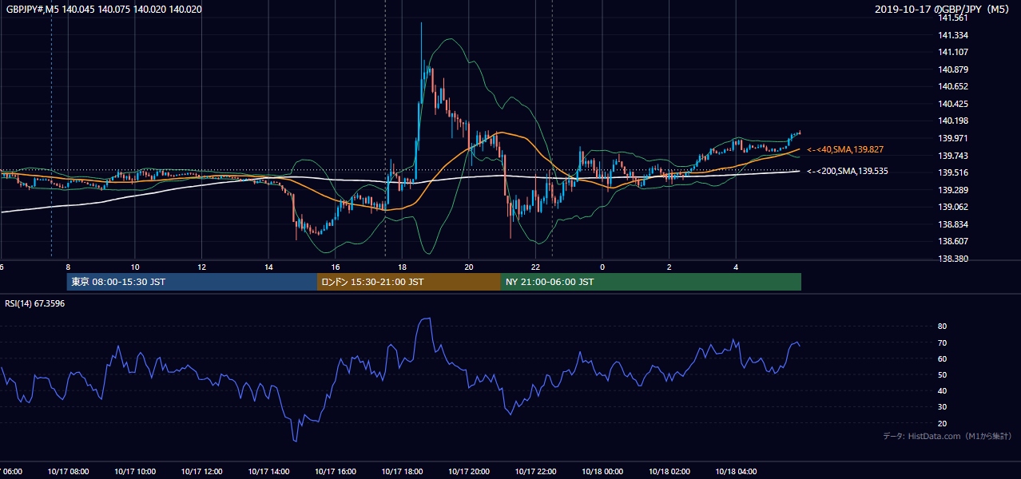
Task: Click the 10/17 20:00 date label
Action: coord(469,472)
